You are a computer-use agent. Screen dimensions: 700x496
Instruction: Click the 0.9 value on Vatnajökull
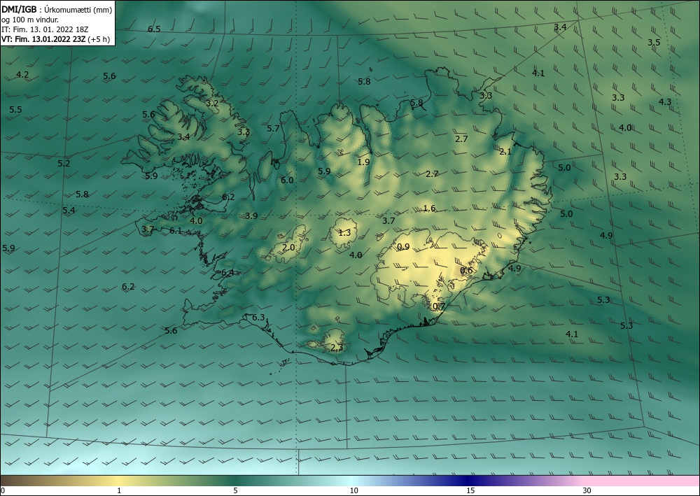[x=403, y=247]
